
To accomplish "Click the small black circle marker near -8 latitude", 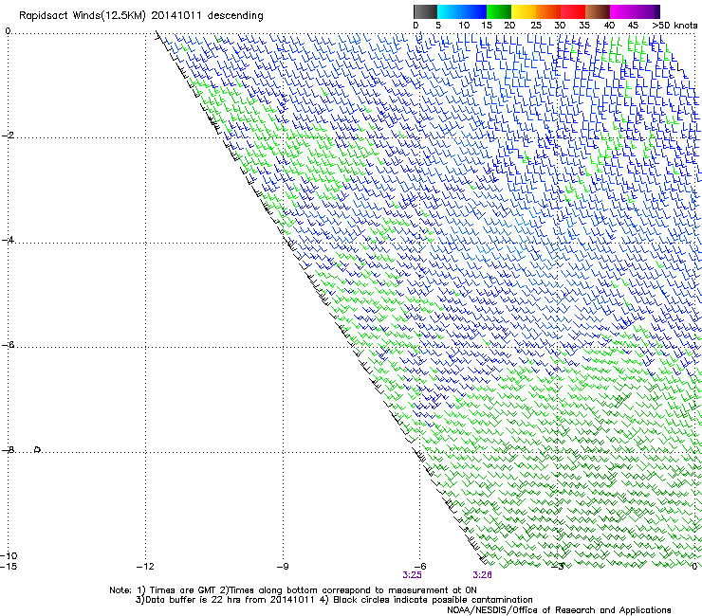I will coord(38,449).
